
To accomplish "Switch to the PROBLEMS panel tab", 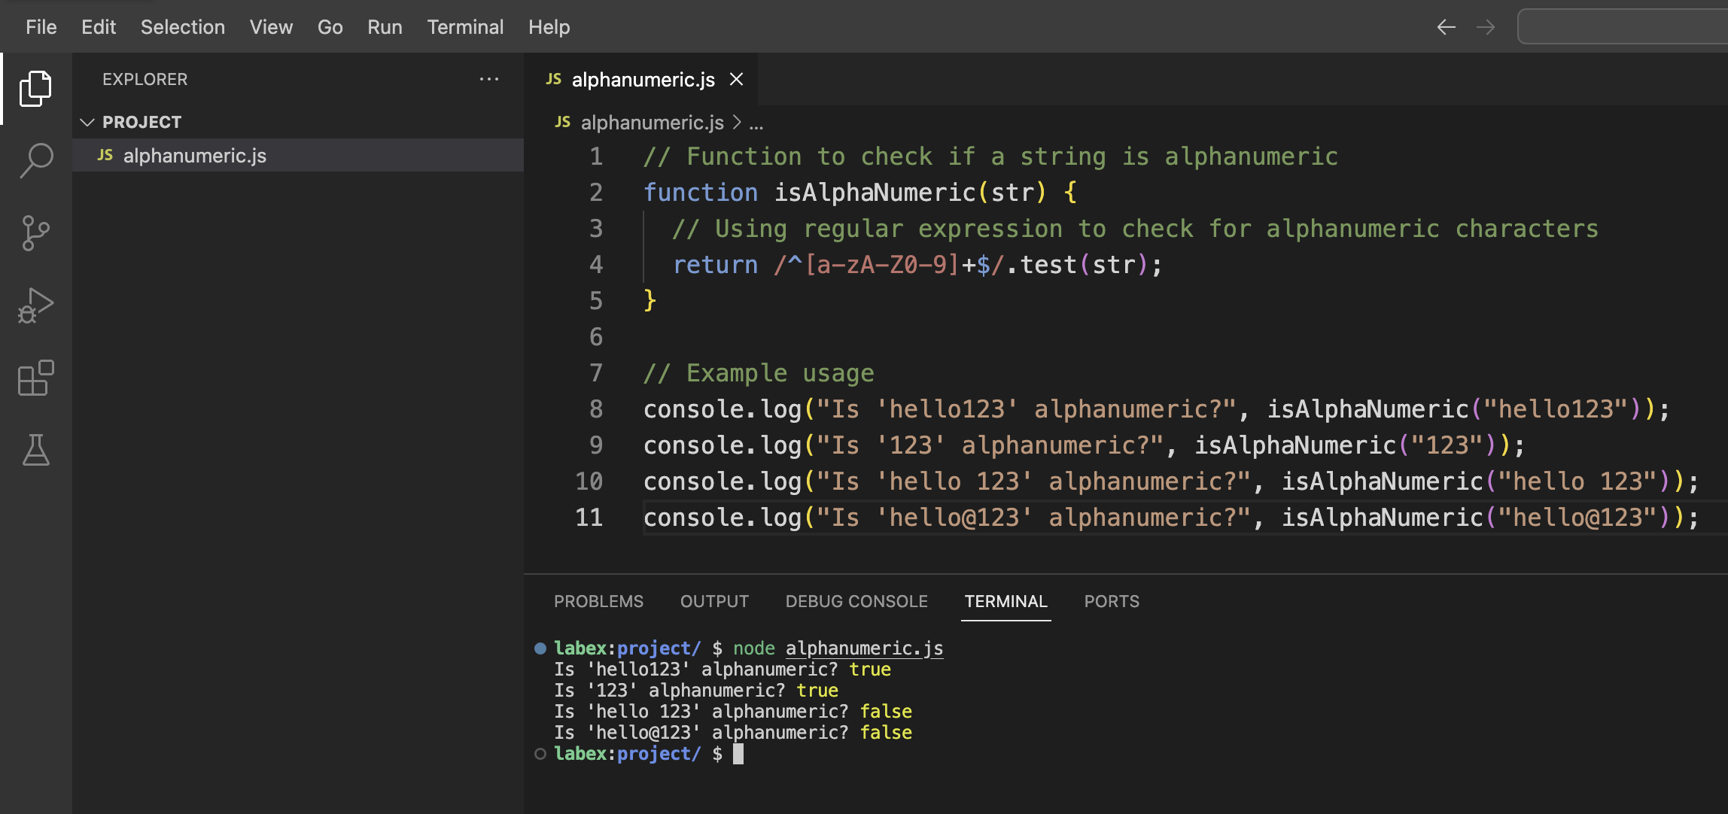I will 598,601.
